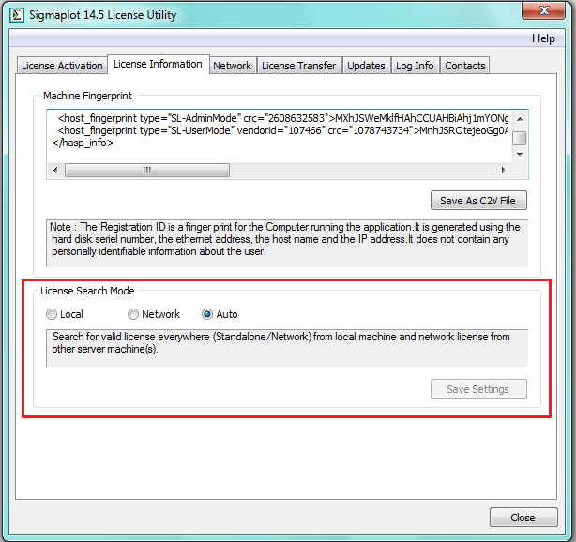
Task: Click the Save Settings button
Action: pos(478,389)
